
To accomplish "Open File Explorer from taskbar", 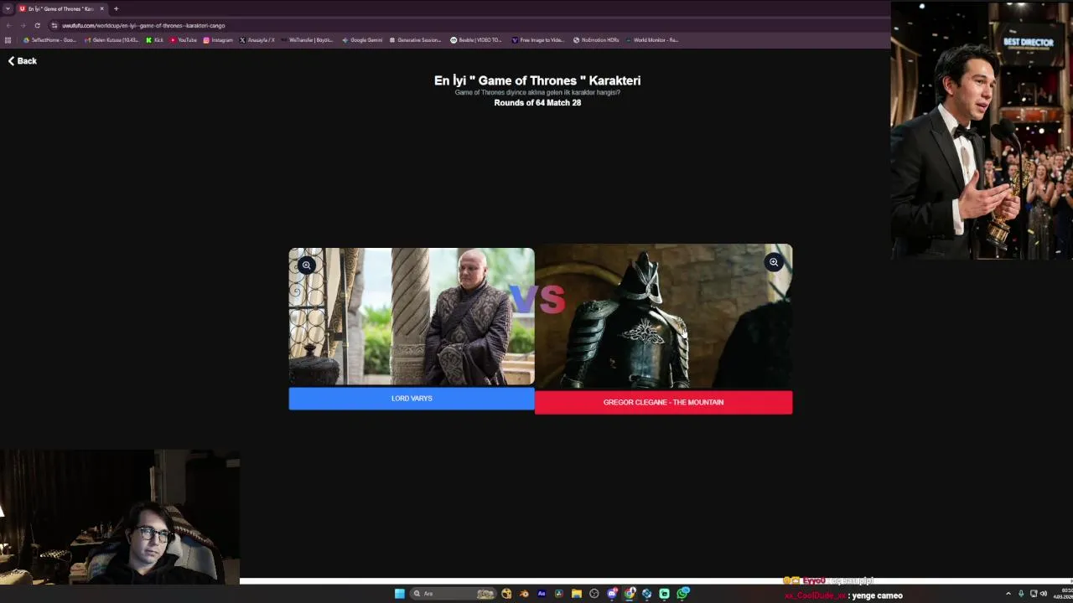I will (577, 594).
